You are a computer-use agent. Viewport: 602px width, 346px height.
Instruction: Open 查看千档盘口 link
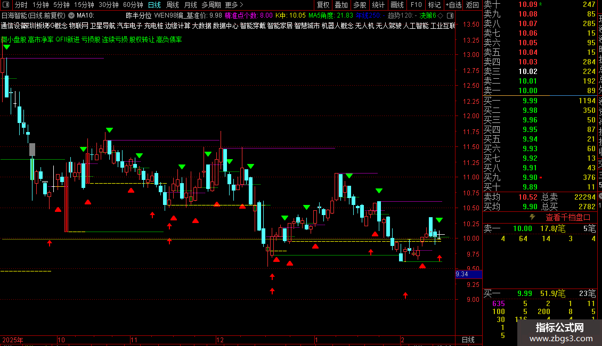click(568, 218)
